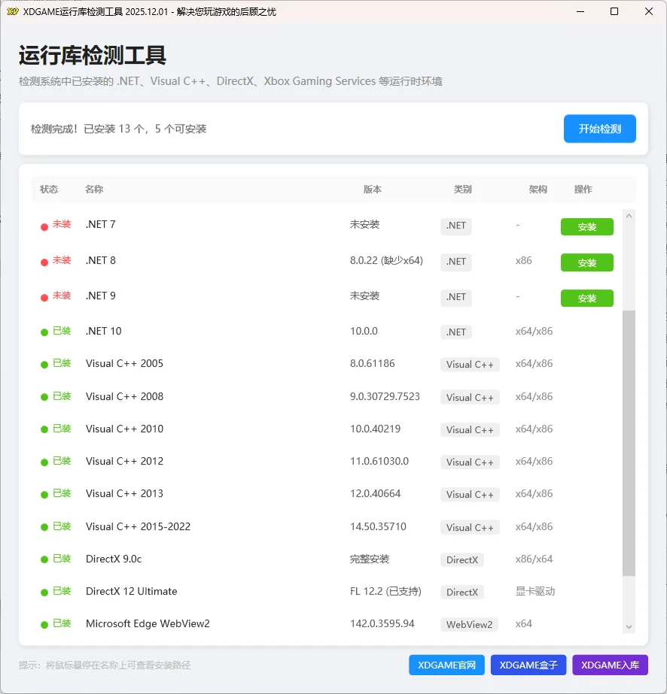The image size is (667, 694).
Task: Install .NET 7 using its 安装 button
Action: (587, 226)
